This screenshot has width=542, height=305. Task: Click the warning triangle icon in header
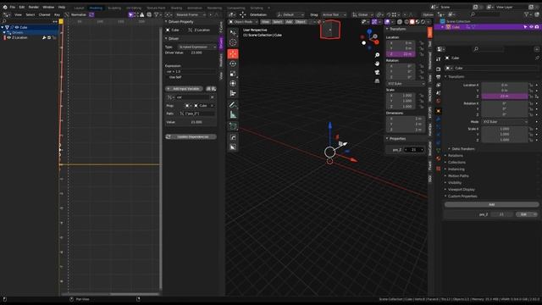tap(142, 15)
